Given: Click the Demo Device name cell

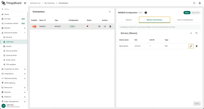Looking at the screenshot, I should click(124, 46).
